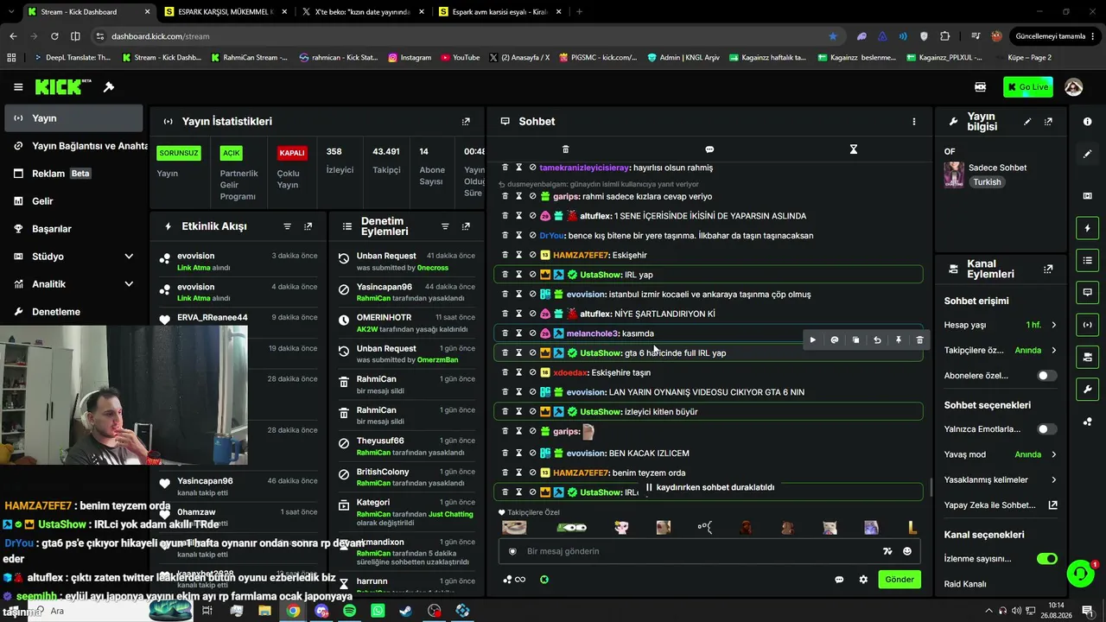This screenshot has height=622, width=1106.
Task: Click the chat bubble icon in the right sidebar
Action: (x=1087, y=292)
